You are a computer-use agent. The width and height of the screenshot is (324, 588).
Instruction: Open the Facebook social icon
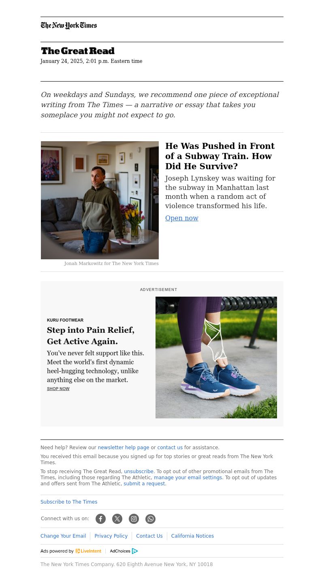point(100,519)
